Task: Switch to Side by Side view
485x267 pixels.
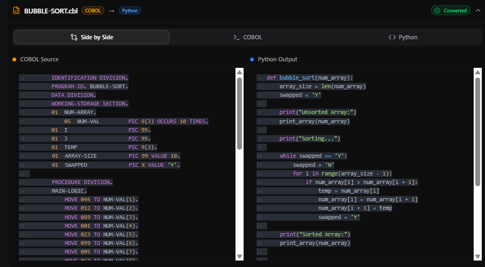Action: 92,37
